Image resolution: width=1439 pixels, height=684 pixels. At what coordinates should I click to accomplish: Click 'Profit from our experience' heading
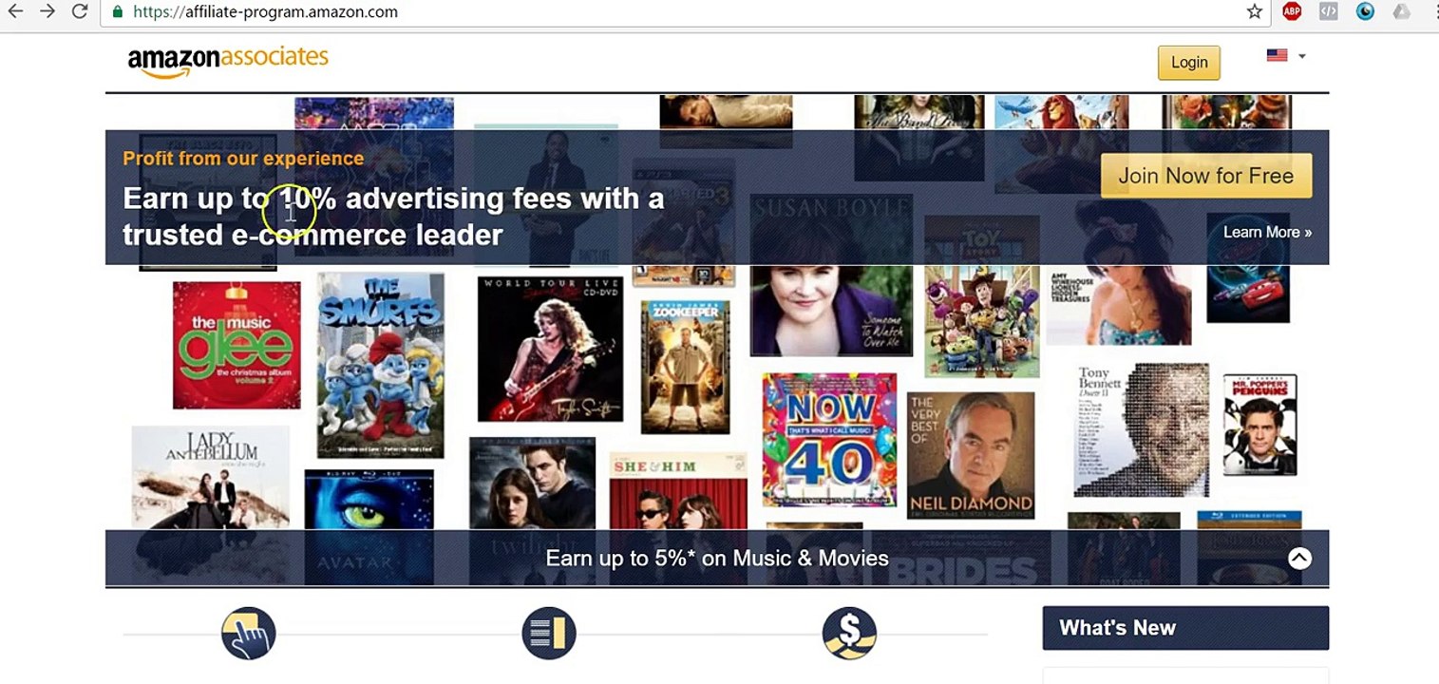click(243, 158)
